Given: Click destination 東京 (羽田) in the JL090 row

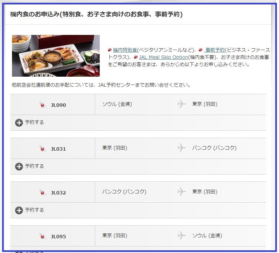Looking at the screenshot, I should [205, 104].
